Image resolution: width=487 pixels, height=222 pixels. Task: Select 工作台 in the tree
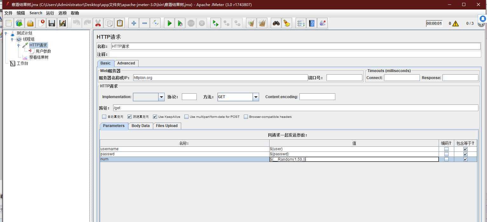tap(22, 63)
